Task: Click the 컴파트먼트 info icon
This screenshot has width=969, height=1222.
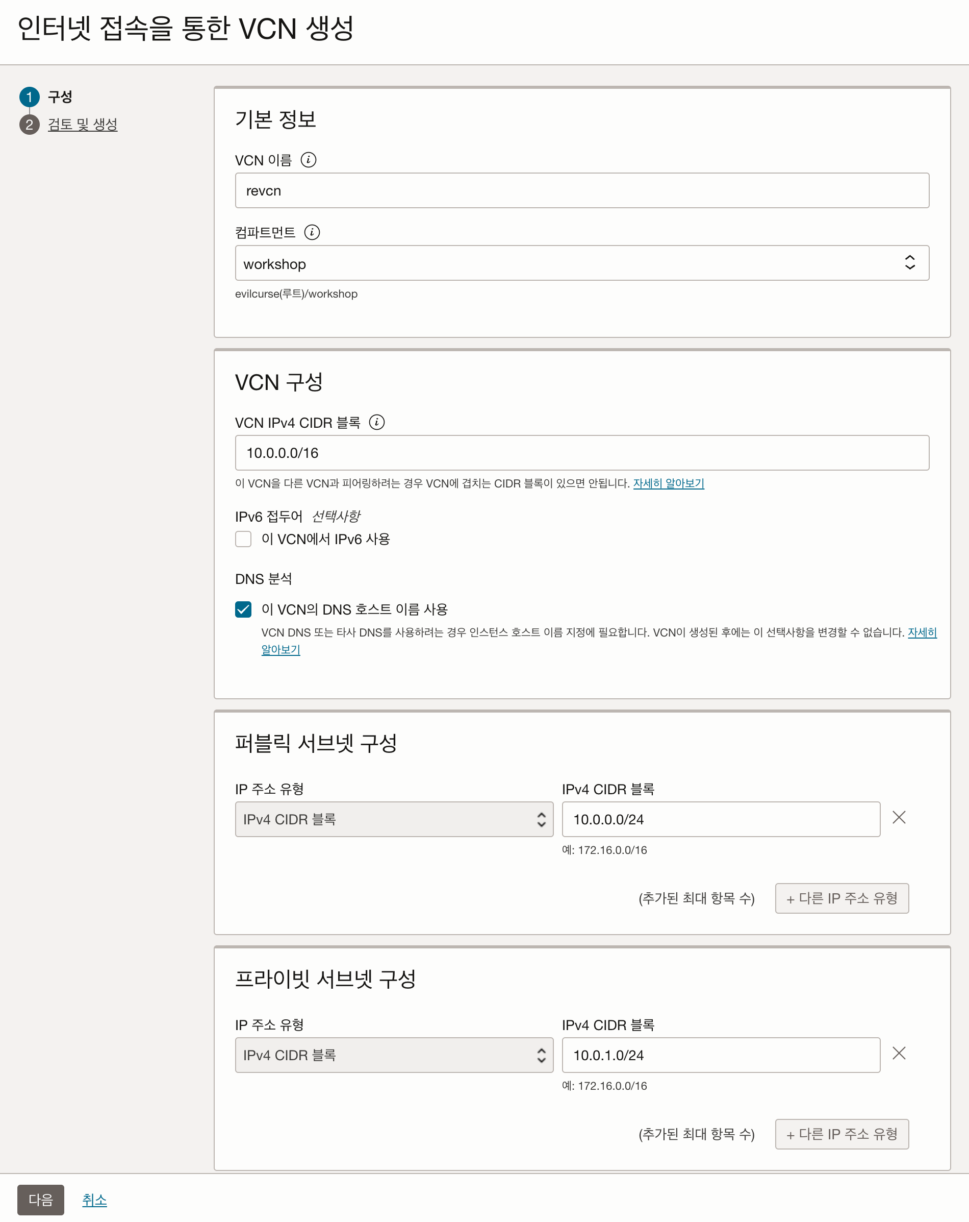Action: pos(312,232)
